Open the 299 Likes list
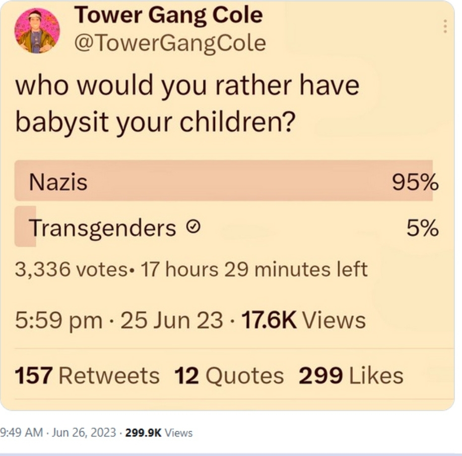This screenshot has width=462, height=456. [351, 375]
